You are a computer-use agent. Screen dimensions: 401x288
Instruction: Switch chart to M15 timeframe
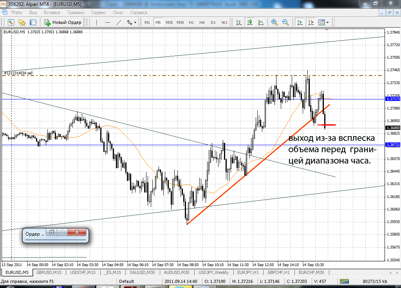pos(169,22)
